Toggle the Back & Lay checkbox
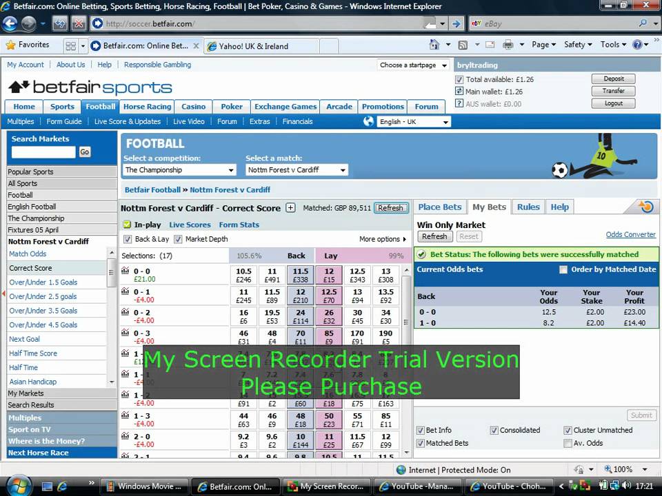662x496 pixels. (x=127, y=239)
